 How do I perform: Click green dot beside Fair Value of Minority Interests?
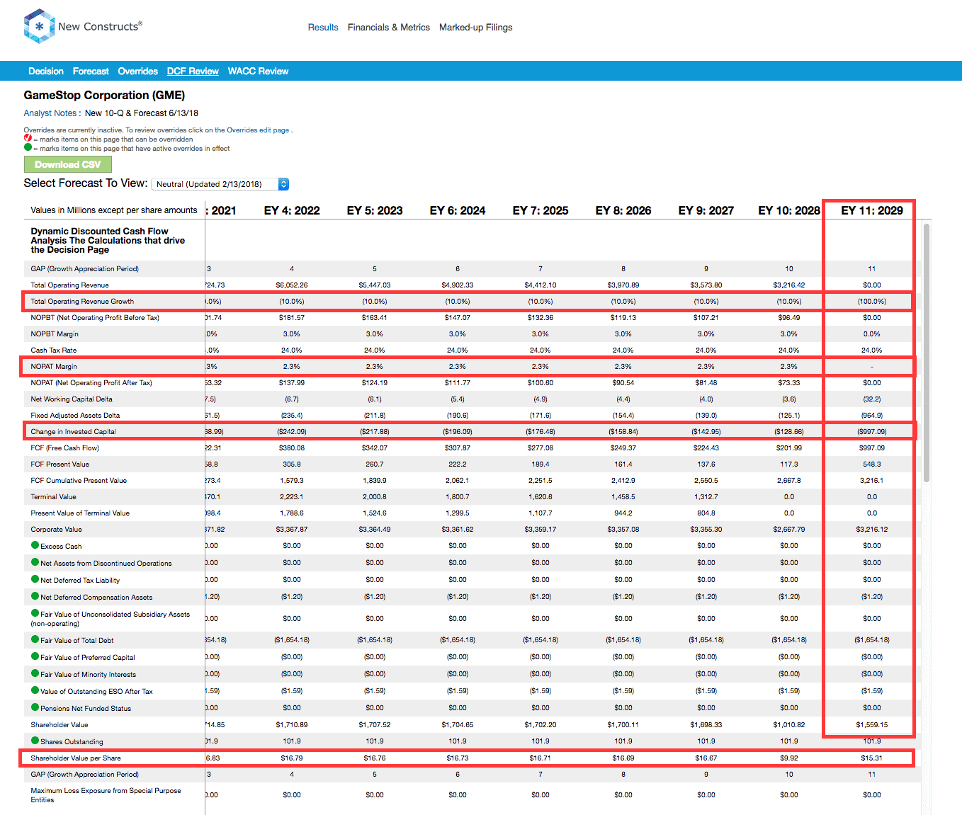coord(35,673)
